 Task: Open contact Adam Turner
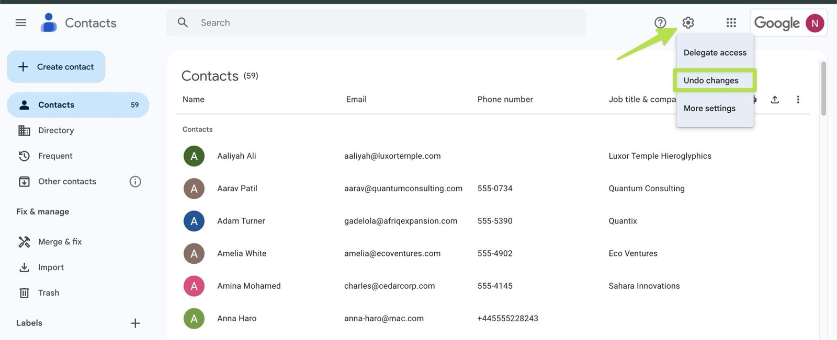tap(241, 221)
